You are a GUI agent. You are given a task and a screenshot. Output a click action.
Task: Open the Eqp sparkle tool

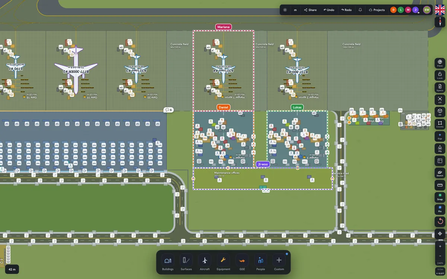pyautogui.click(x=440, y=136)
